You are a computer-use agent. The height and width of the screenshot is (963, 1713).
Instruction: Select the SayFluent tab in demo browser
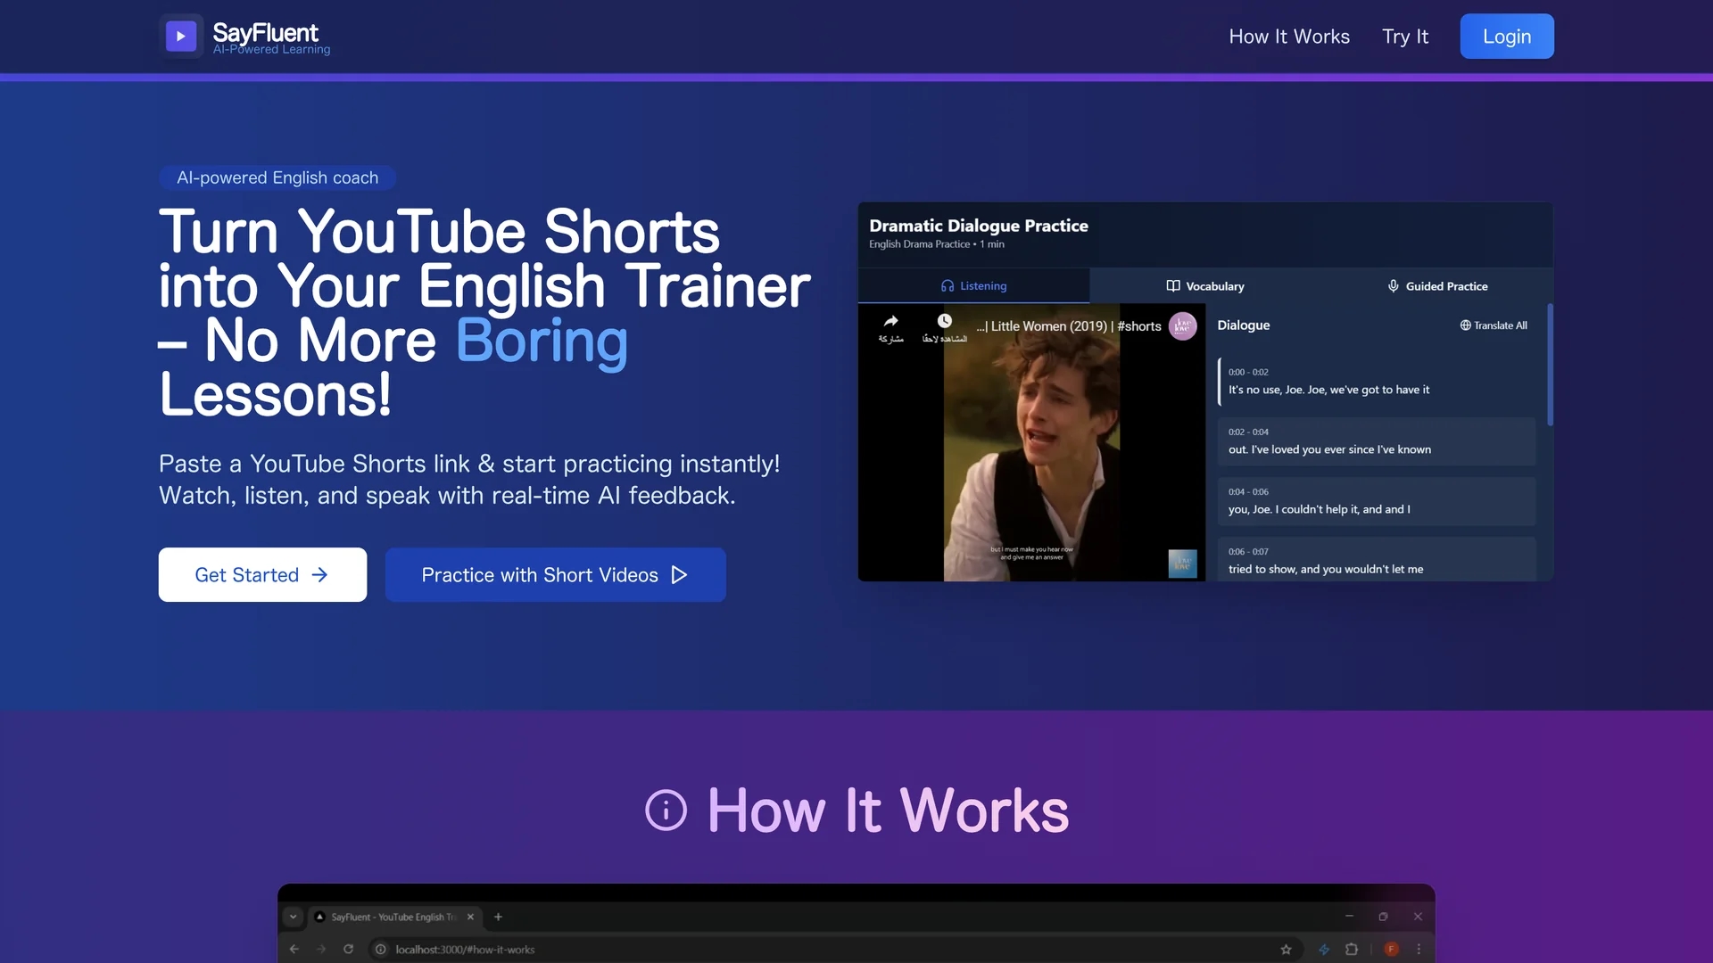393,917
